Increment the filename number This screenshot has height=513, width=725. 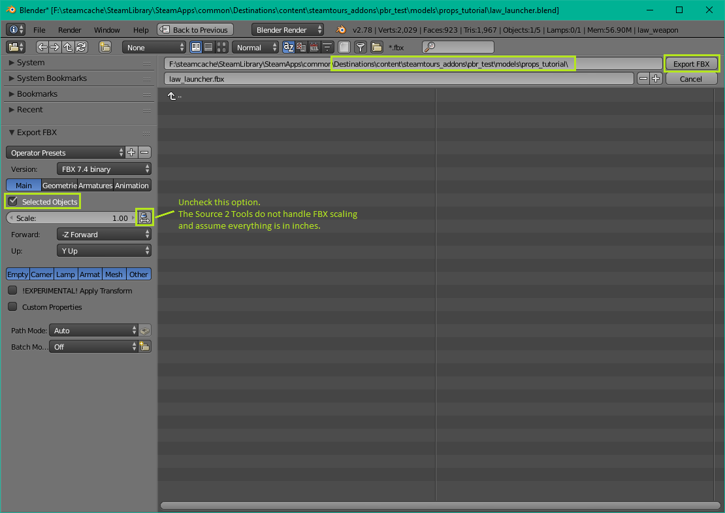point(656,78)
